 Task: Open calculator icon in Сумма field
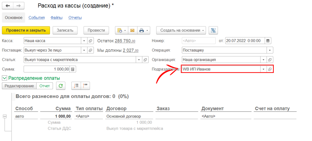(73, 69)
